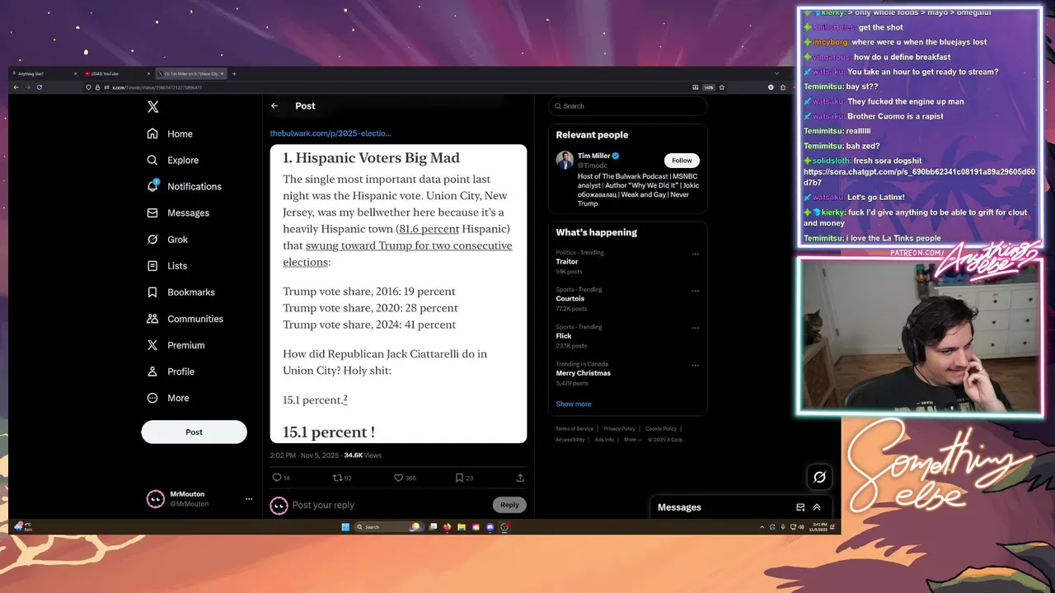Image resolution: width=1055 pixels, height=593 pixels.
Task: Switch to the YouTube browser tab
Action: coord(118,73)
